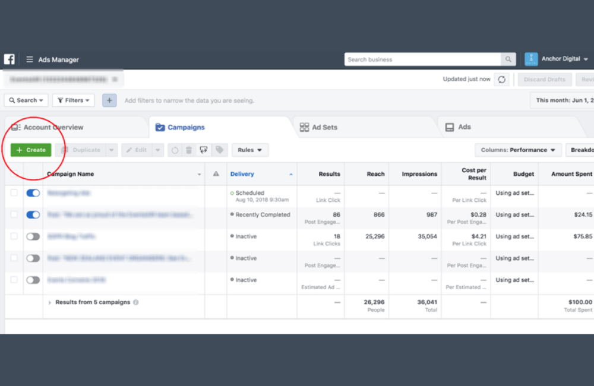Enable the toggle on the third campaign row
This screenshot has height=386, width=594.
click(x=33, y=236)
